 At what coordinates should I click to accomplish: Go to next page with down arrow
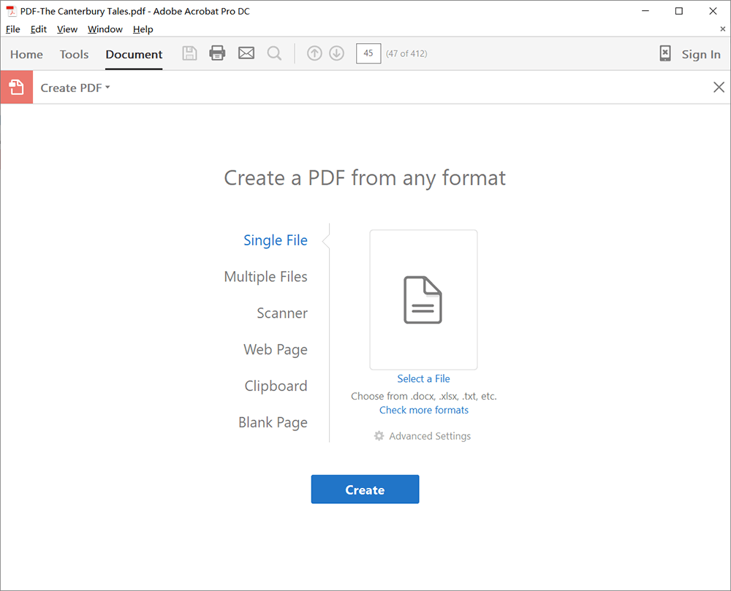coord(336,53)
